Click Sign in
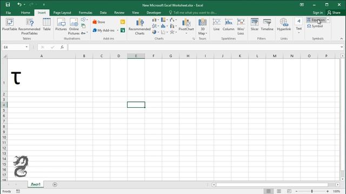346x194 pixels. pos(317,12)
